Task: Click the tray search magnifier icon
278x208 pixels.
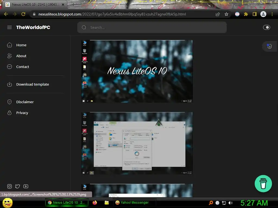Action: (x=211, y=203)
